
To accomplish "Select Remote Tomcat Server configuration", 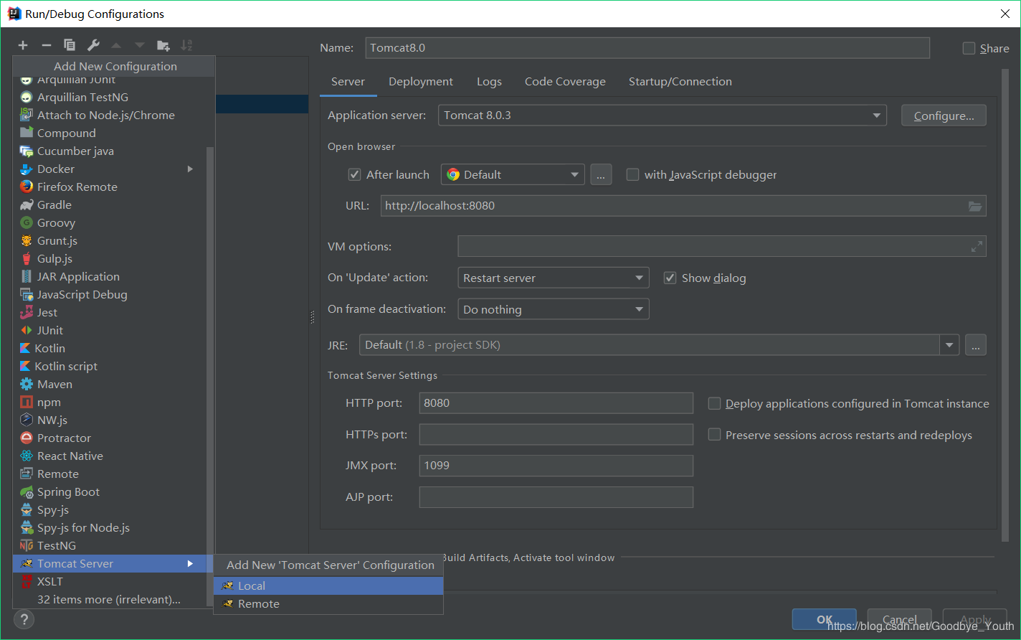I will [x=328, y=603].
